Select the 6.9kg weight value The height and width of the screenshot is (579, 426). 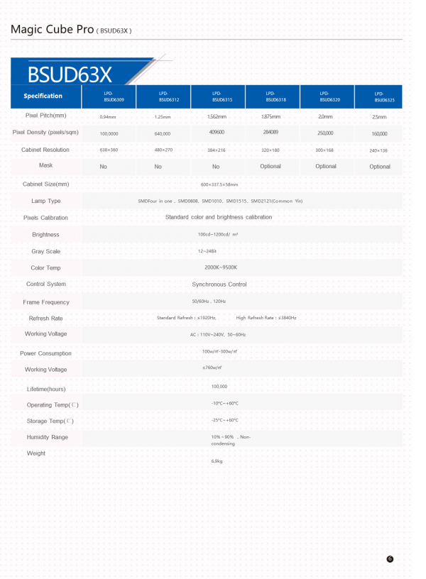point(217,461)
